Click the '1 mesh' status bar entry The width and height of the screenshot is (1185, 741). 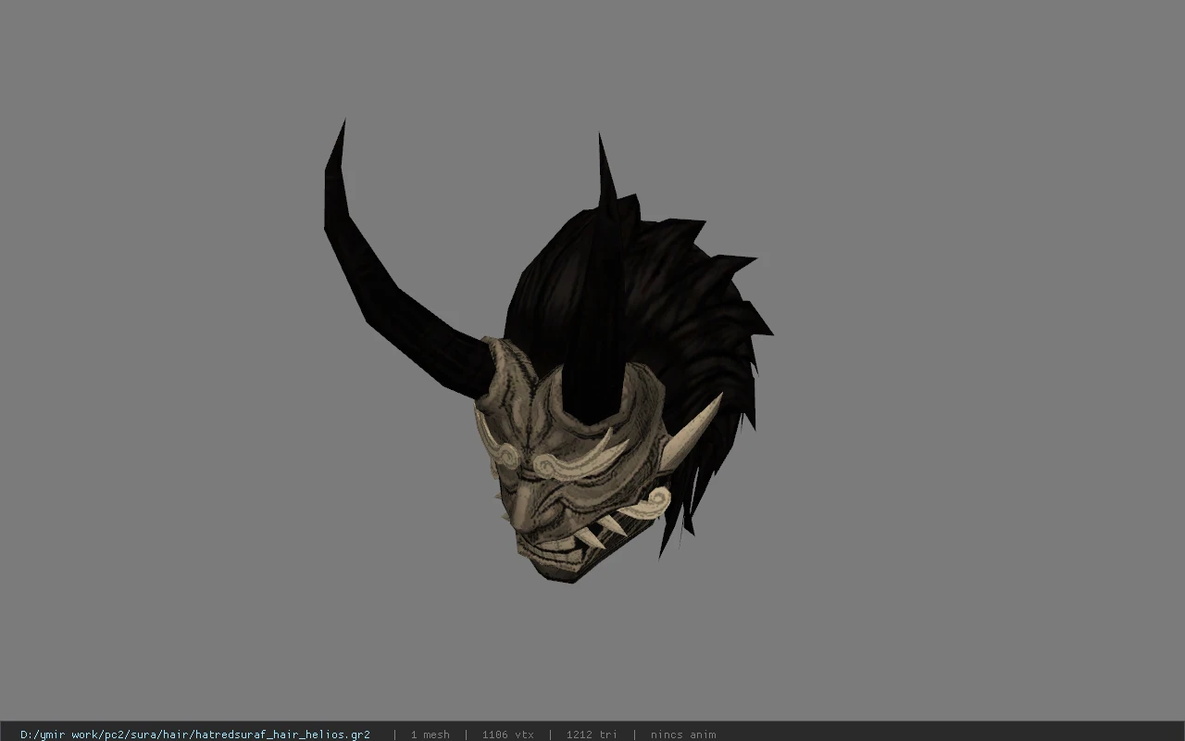[430, 735]
